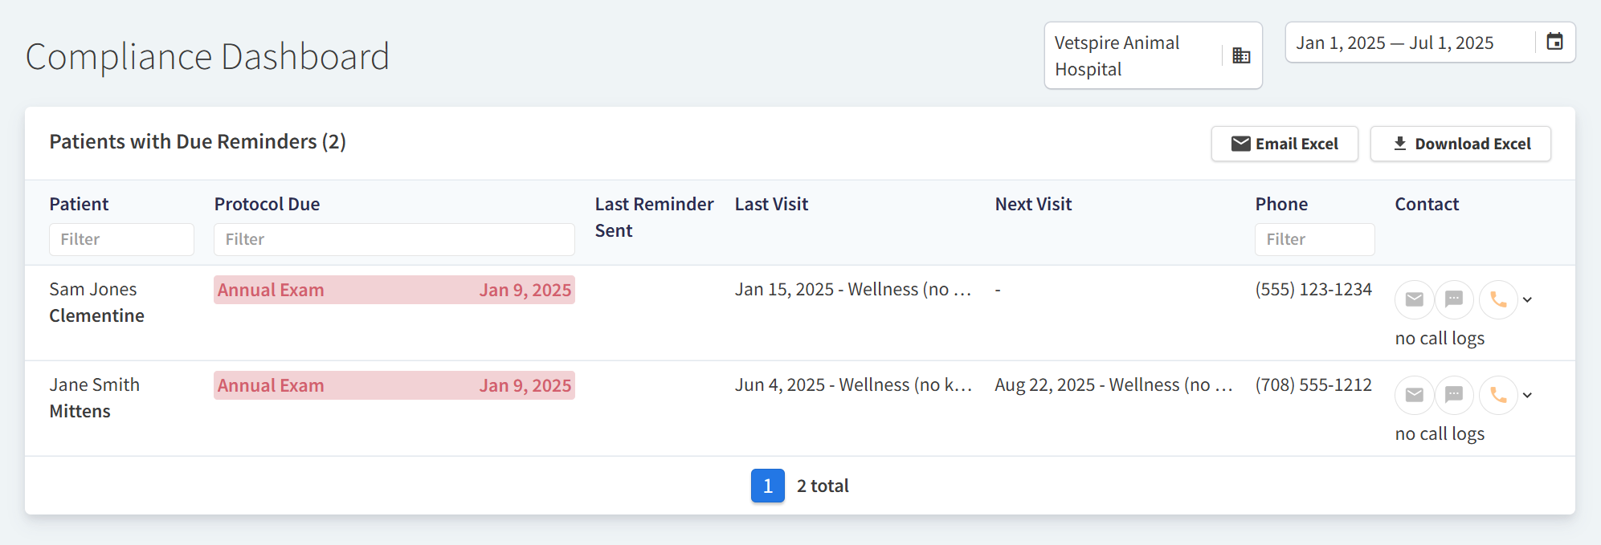Click the Phone filter input
1601x545 pixels.
click(1314, 239)
